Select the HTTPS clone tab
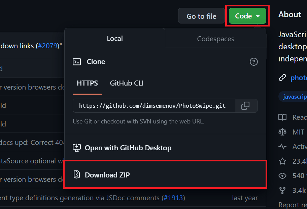This screenshot has height=209, width=307. click(87, 83)
